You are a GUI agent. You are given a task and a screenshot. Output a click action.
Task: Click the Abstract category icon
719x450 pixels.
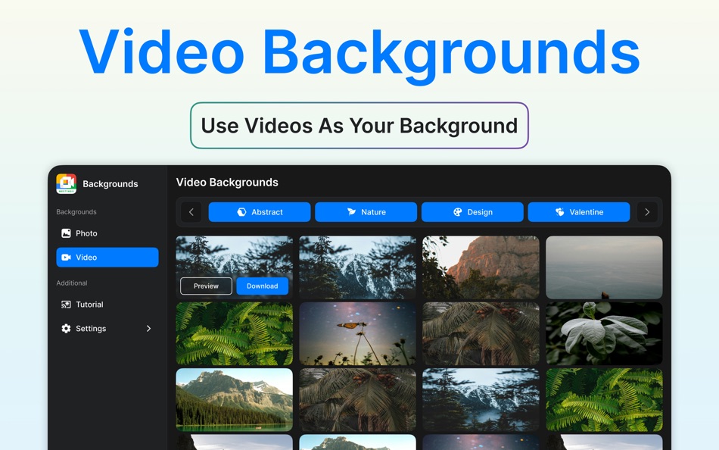(x=241, y=212)
